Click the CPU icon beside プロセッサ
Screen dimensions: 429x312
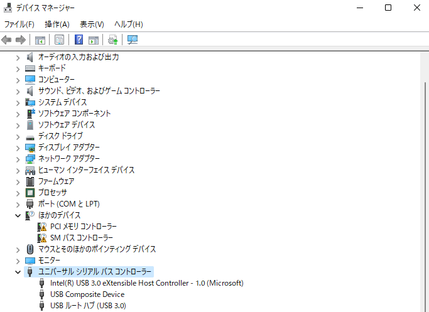click(x=30, y=193)
